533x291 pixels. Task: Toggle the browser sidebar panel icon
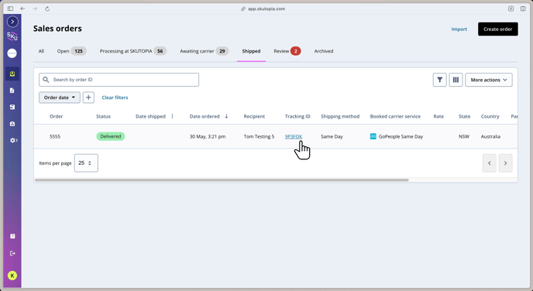[x=11, y=9]
